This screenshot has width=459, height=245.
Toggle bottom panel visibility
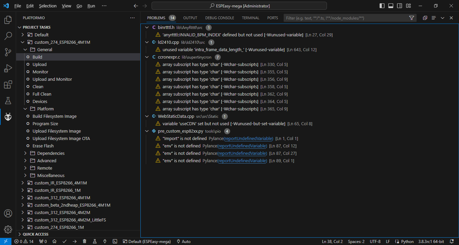[x=391, y=6]
